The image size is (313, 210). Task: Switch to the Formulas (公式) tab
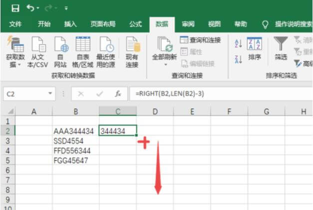pyautogui.click(x=135, y=24)
